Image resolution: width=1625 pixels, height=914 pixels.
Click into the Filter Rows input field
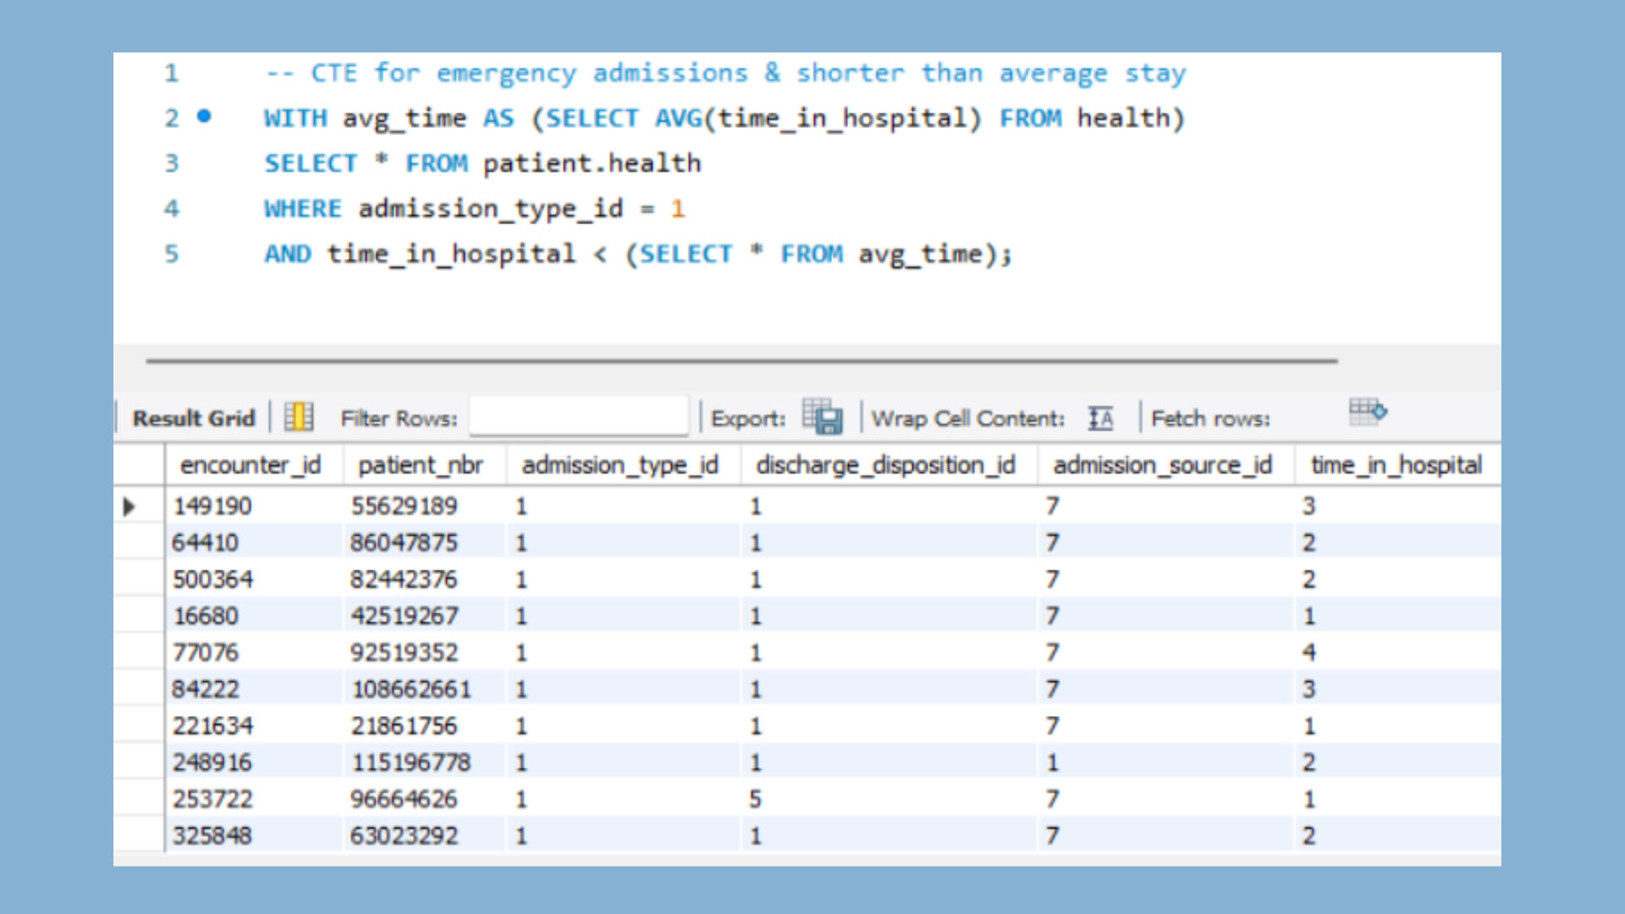click(x=578, y=417)
